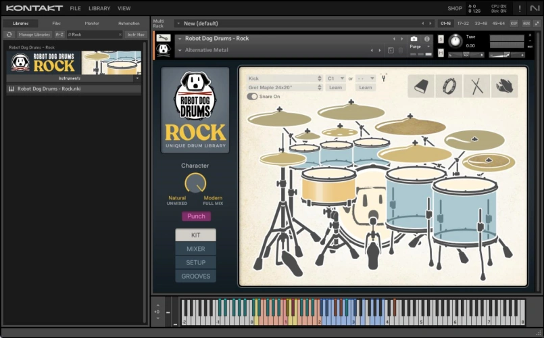Open the LIBRARY menu
Viewport: 544px width, 338px height.
tap(99, 8)
